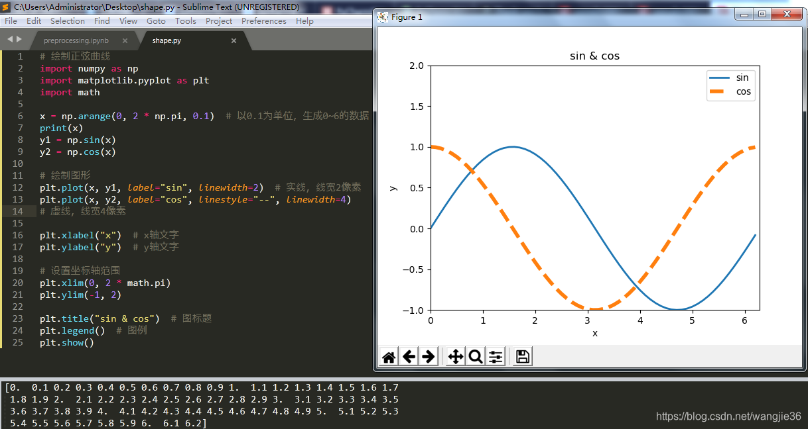
Task: Close the Figure 1 window
Action: tap(787, 14)
